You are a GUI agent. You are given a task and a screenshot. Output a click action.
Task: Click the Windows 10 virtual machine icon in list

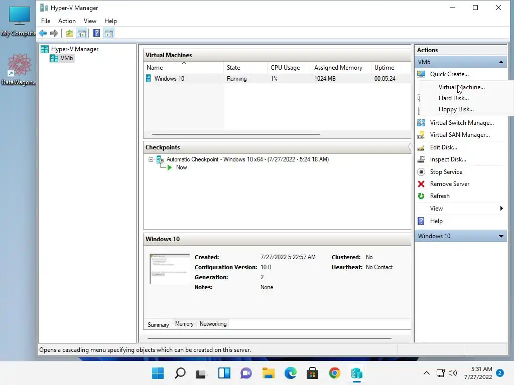[149, 79]
